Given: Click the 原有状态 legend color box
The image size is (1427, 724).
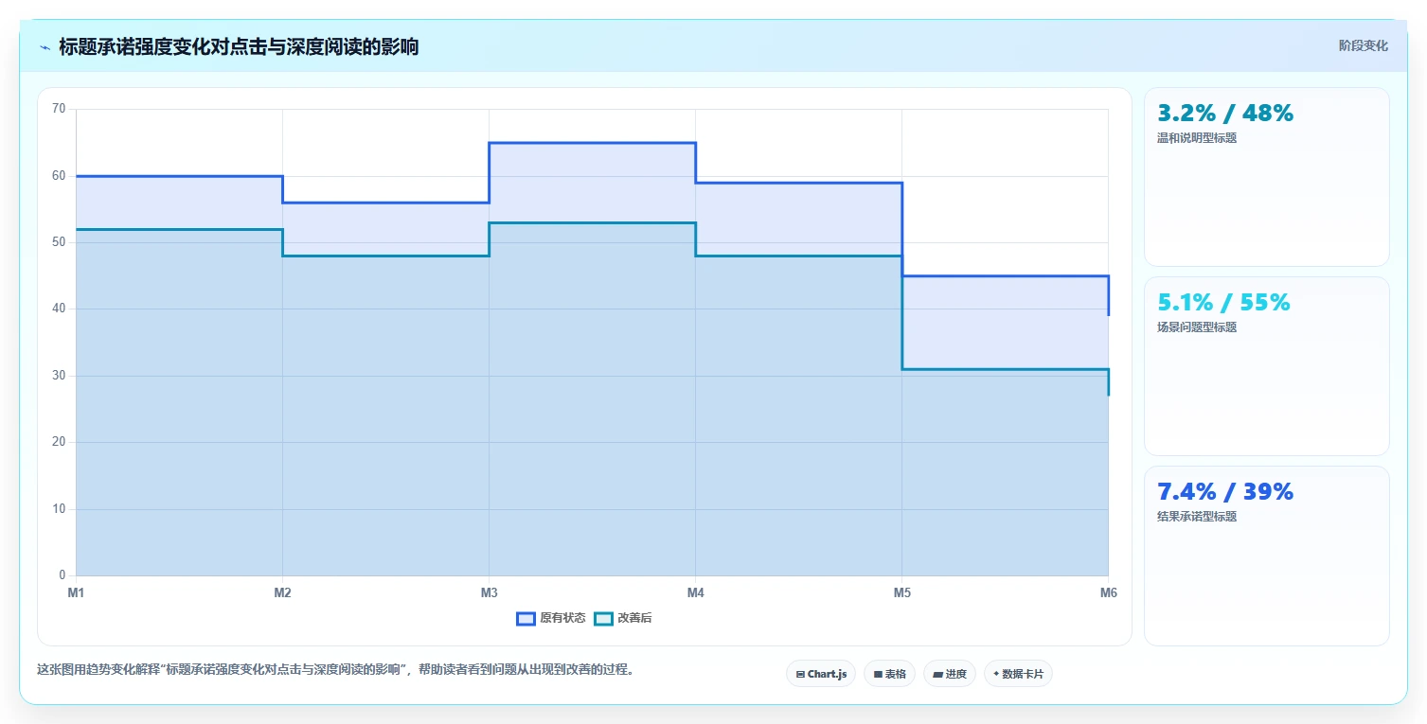Looking at the screenshot, I should (x=526, y=619).
